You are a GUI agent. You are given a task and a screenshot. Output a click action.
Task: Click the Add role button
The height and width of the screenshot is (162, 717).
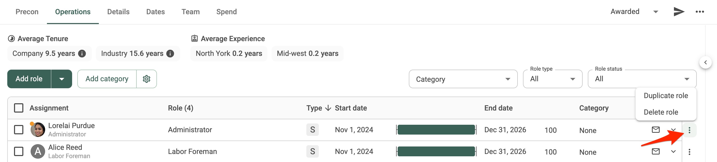(x=29, y=79)
